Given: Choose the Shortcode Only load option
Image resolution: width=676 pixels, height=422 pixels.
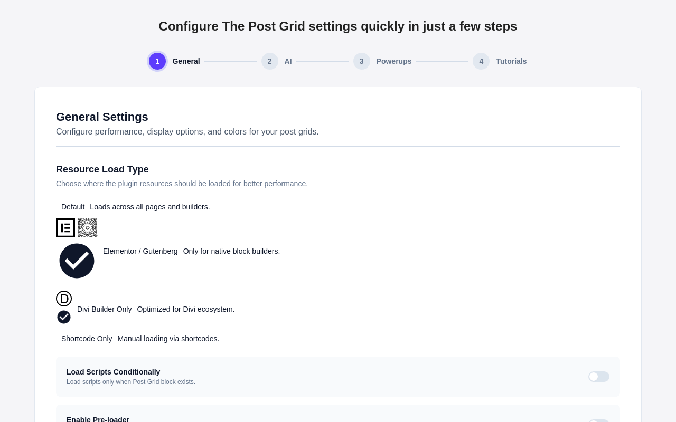Looking at the screenshot, I should click(x=140, y=339).
